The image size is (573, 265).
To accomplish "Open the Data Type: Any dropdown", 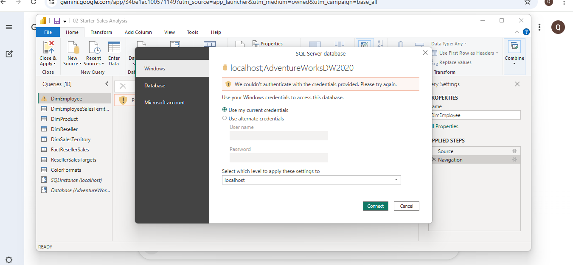I will [449, 44].
